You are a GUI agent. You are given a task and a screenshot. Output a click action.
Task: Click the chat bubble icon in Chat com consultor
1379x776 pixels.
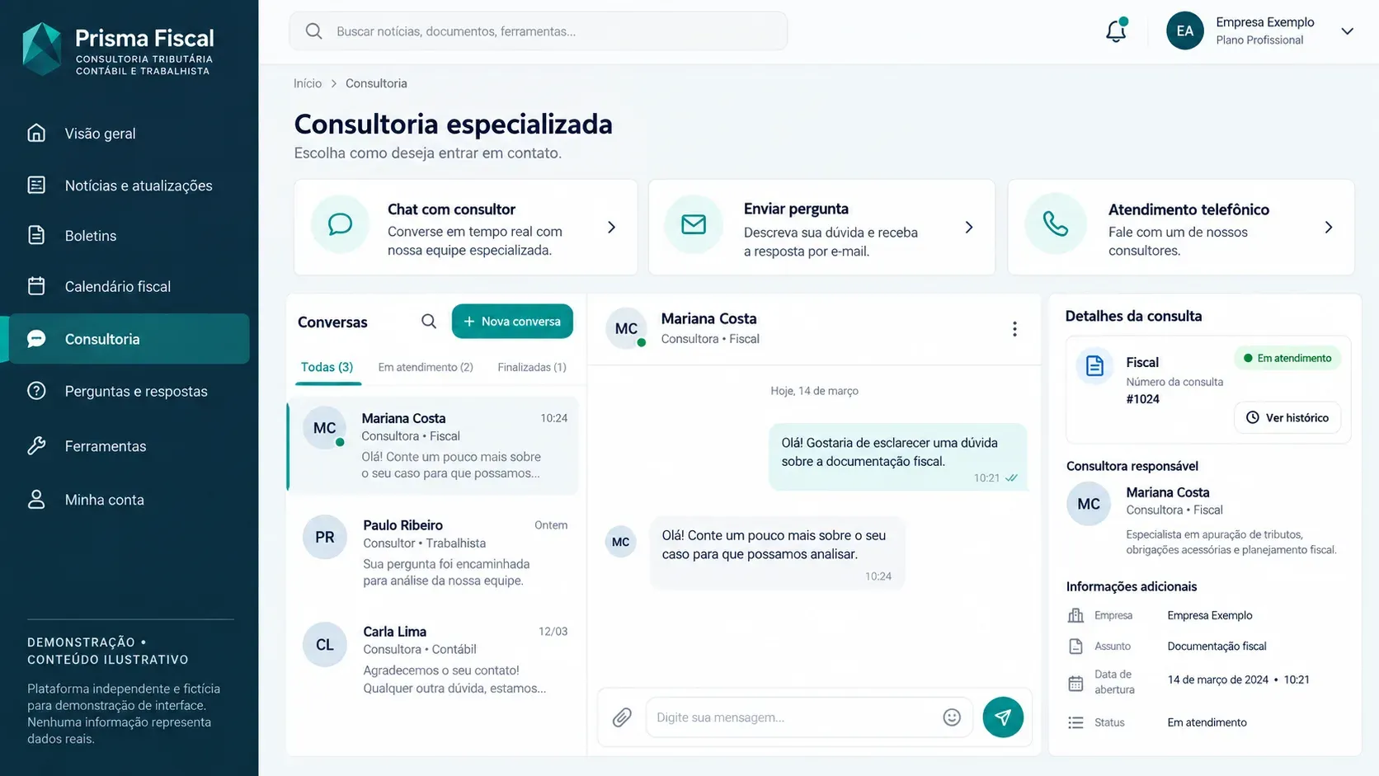pyautogui.click(x=340, y=224)
